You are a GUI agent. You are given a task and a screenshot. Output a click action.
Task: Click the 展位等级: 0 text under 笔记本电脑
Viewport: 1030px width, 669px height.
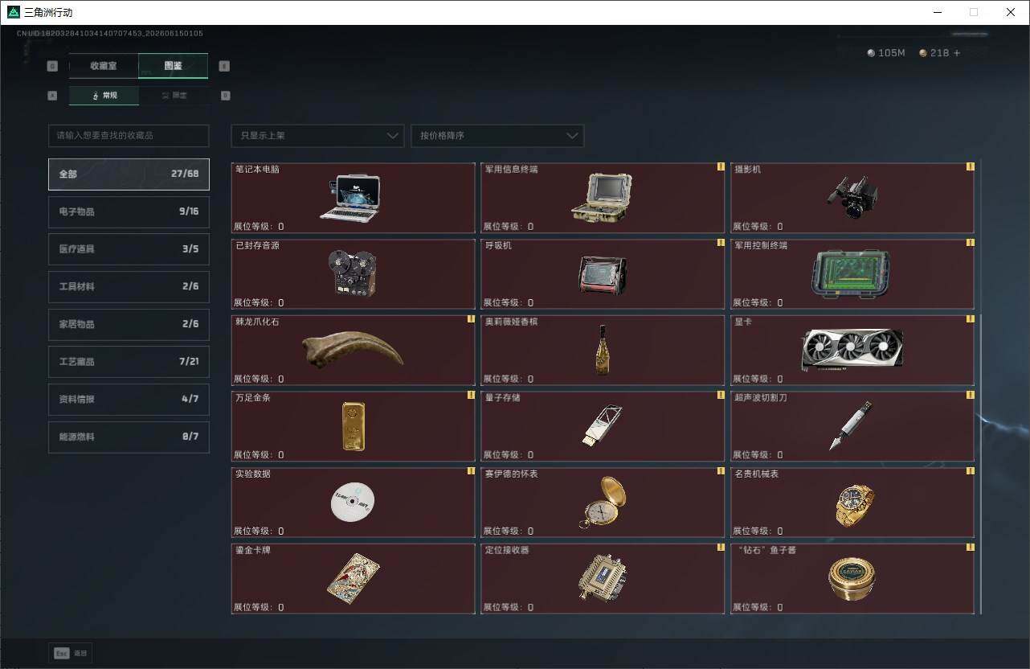tap(259, 227)
